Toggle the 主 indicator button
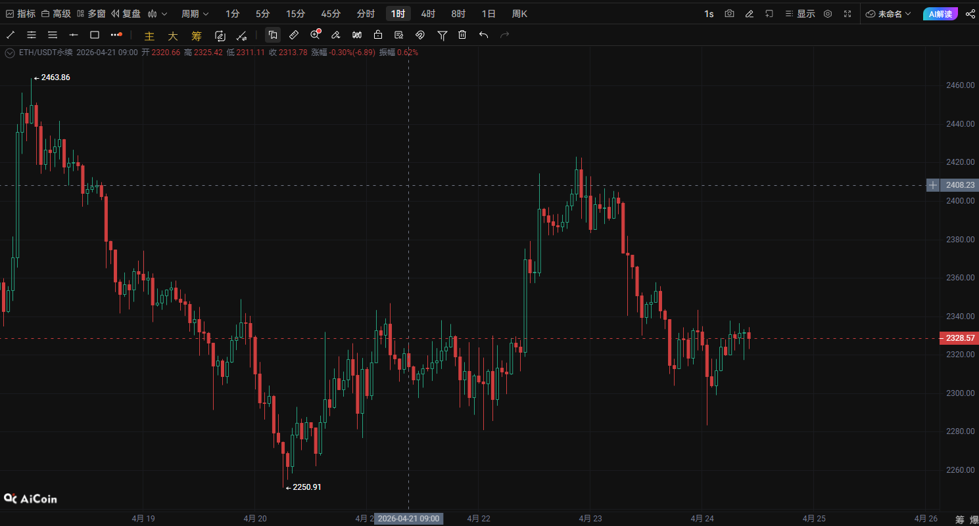979x526 pixels. (x=149, y=35)
